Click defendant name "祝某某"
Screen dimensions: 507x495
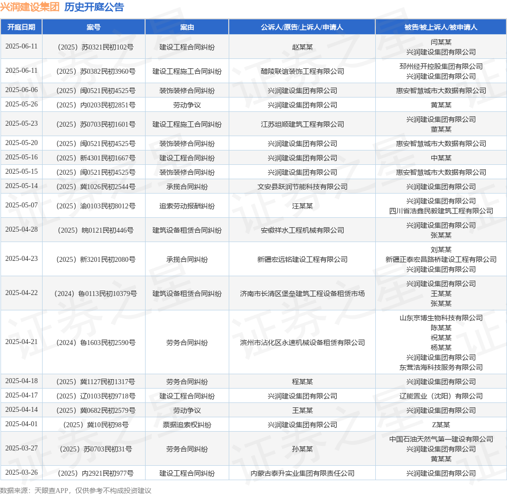(x=441, y=338)
